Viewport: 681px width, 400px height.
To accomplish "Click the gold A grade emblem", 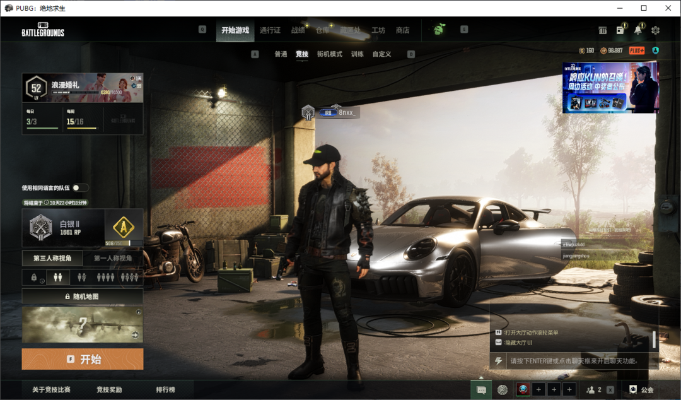I will click(124, 227).
